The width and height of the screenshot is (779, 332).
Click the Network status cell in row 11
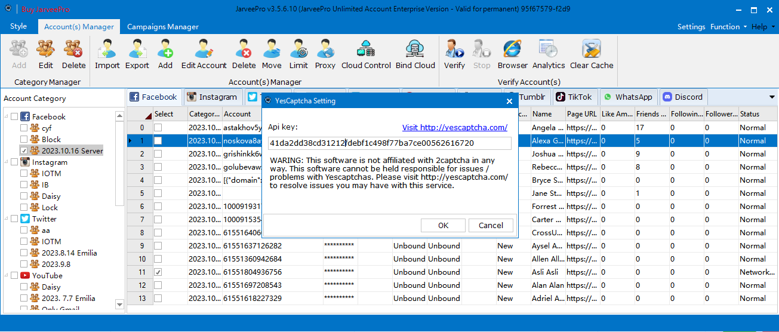758,272
